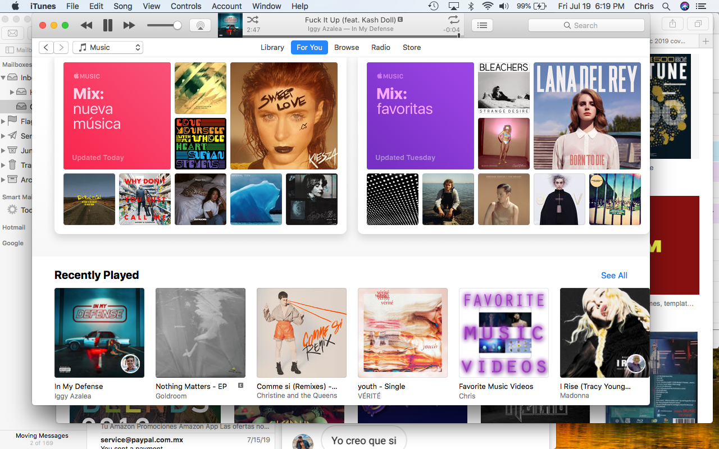Open the Mix: favoritas tile
This screenshot has height=449, width=719.
click(420, 116)
